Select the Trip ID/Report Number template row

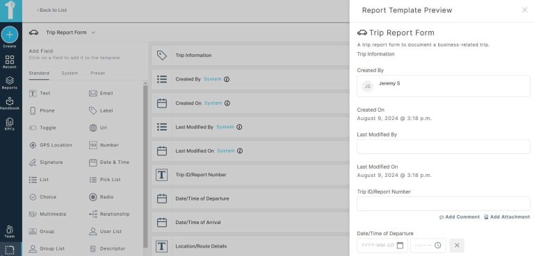(x=250, y=175)
